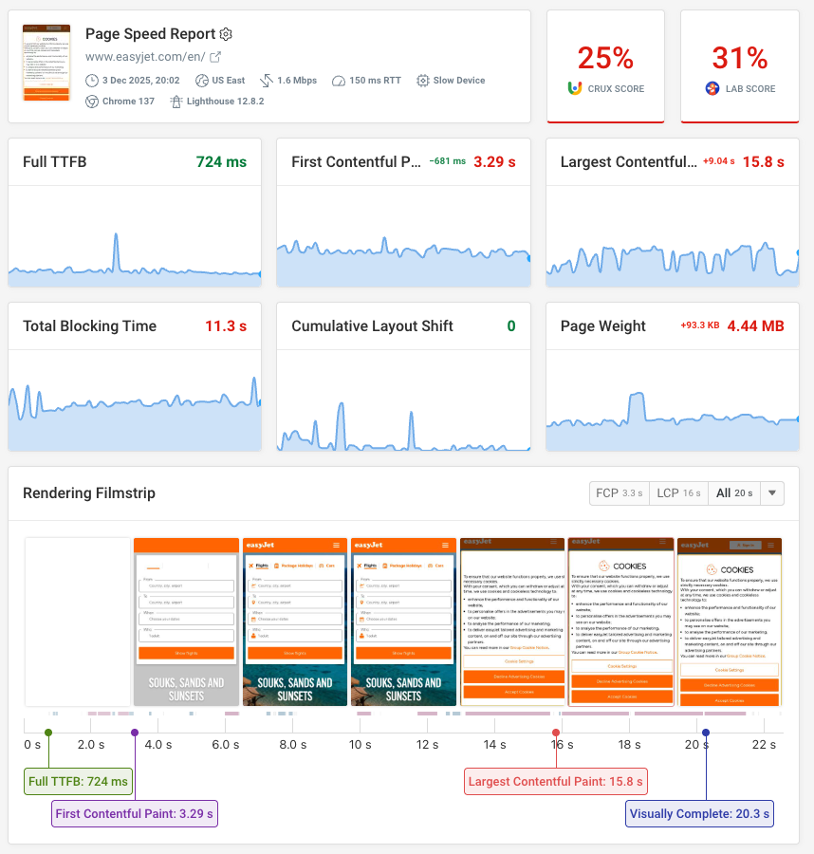Click the clock icon beside the test date
This screenshot has height=854, width=814.
92,81
